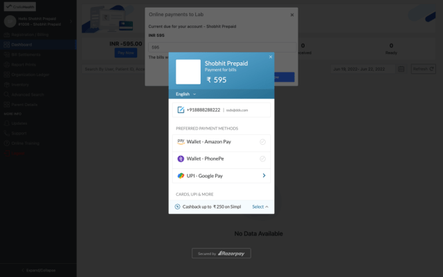
Task: Click the amount input field showing 595
Action: [222, 47]
